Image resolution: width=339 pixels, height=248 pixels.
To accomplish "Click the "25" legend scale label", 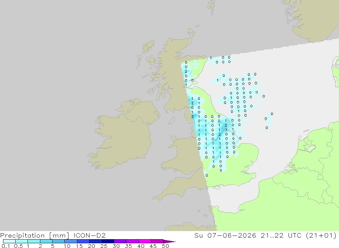I will (x=104, y=246).
